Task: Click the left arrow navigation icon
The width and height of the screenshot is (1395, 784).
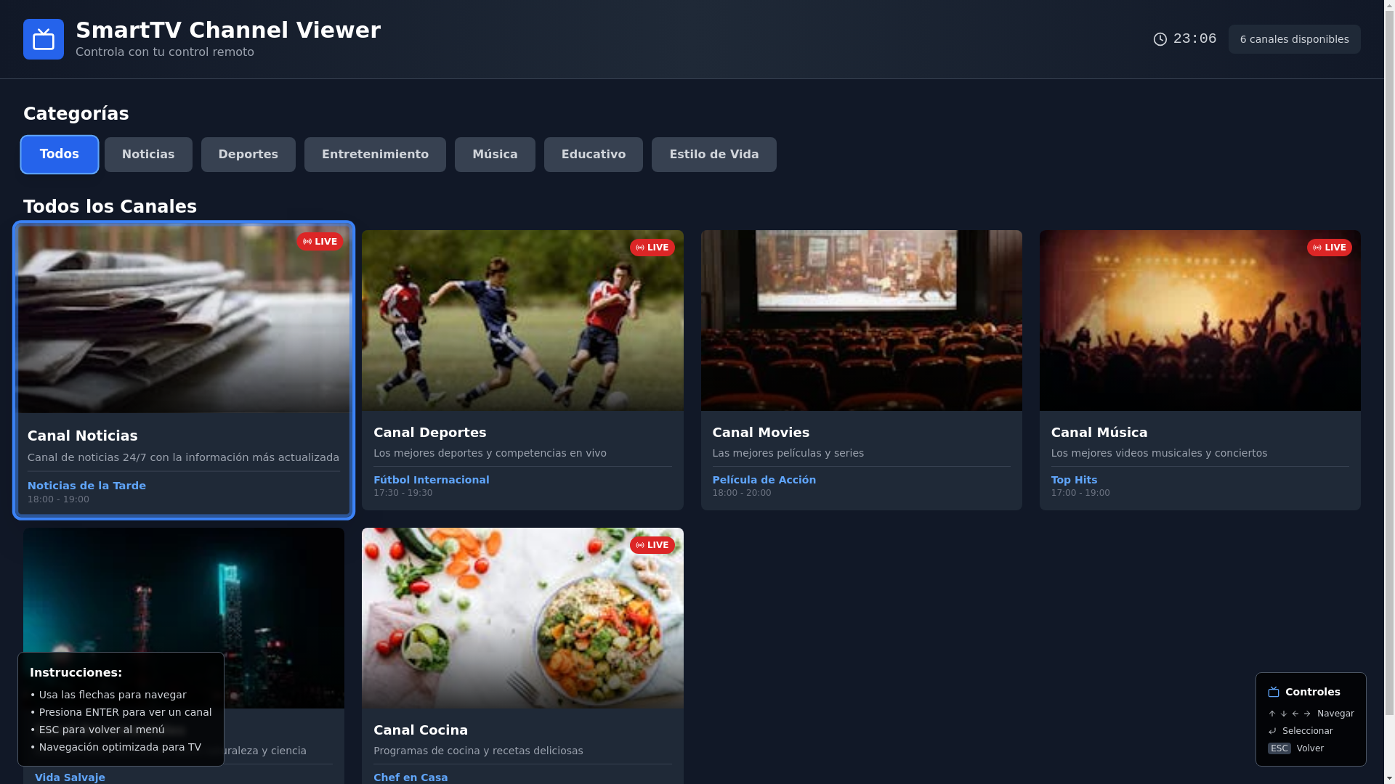Action: 1295,714
